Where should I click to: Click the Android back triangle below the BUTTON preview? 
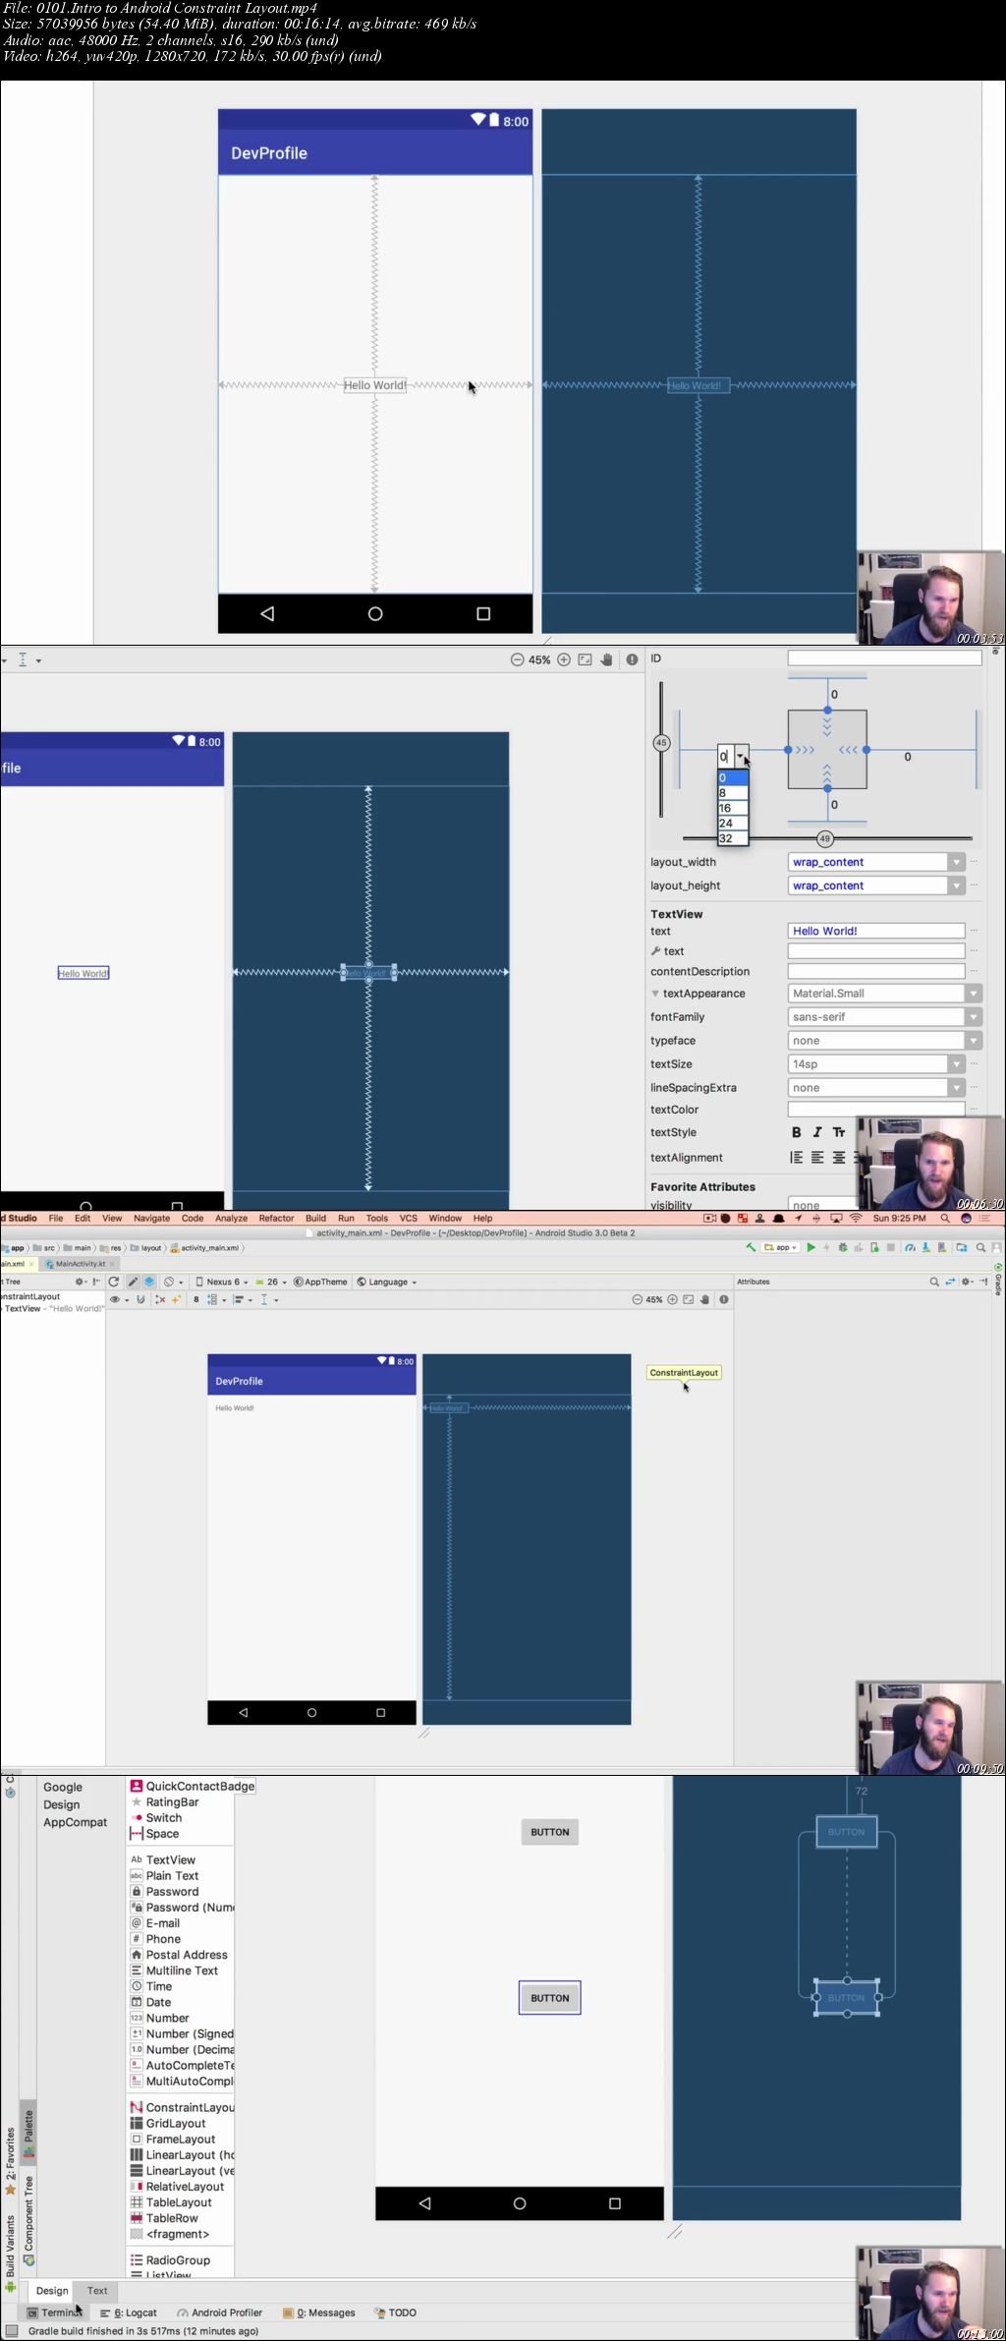(x=424, y=2203)
